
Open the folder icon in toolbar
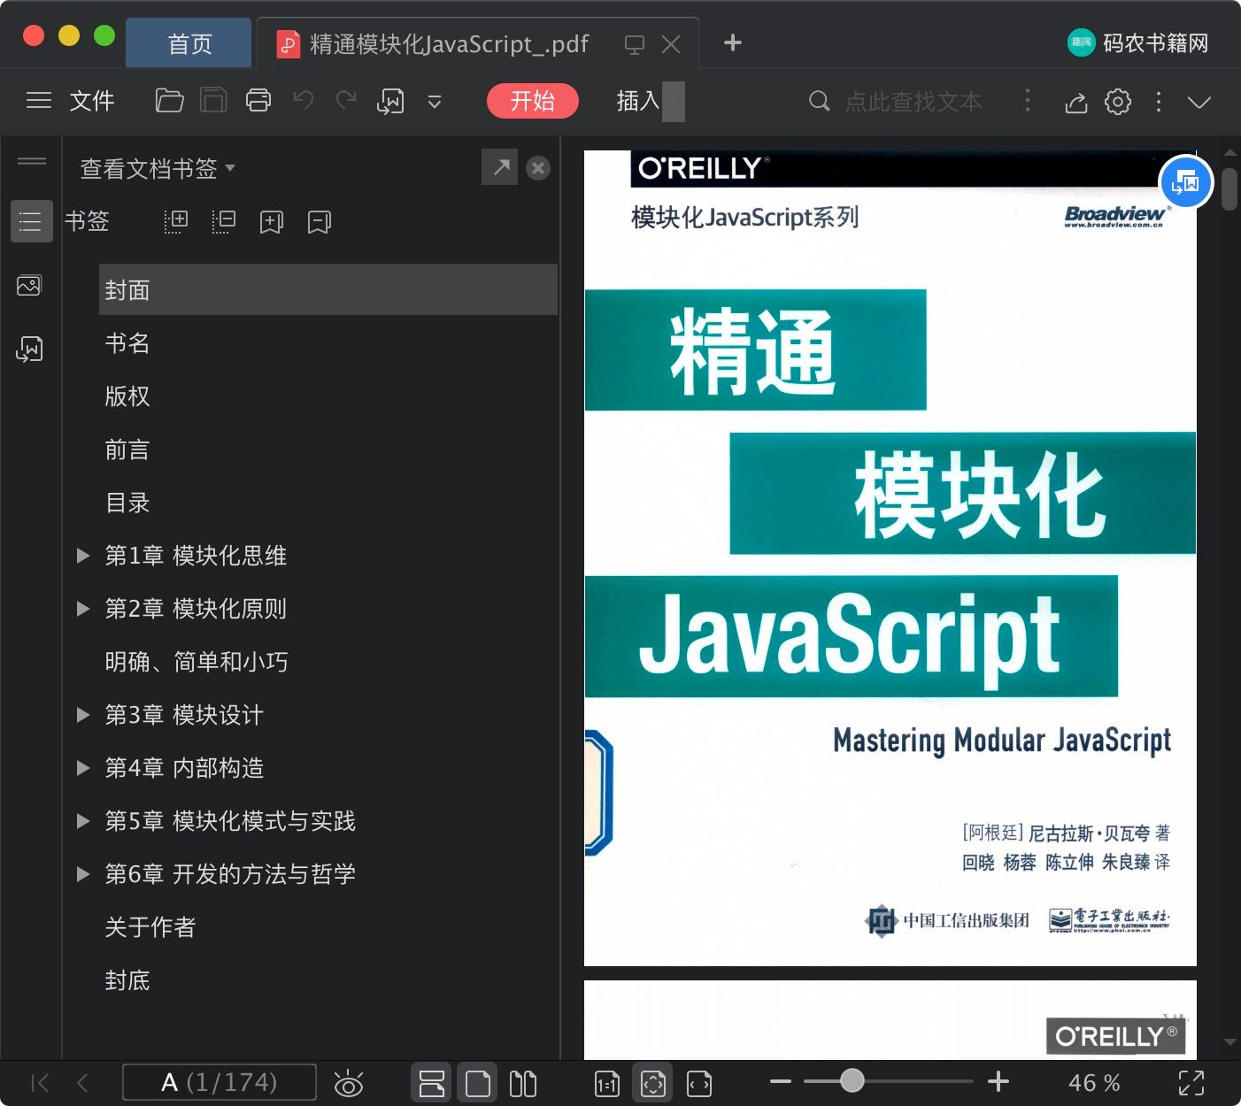(169, 101)
